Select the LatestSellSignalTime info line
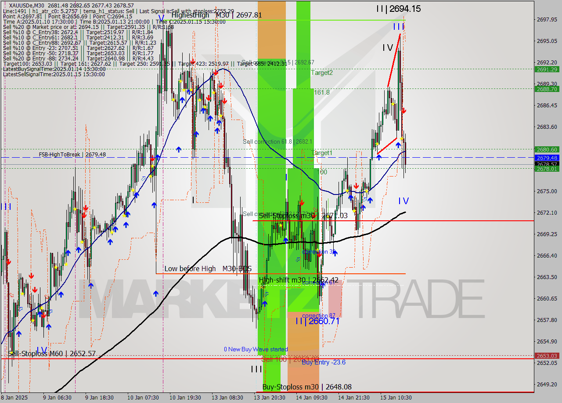Viewport: 562px width, 403px height. (54, 74)
